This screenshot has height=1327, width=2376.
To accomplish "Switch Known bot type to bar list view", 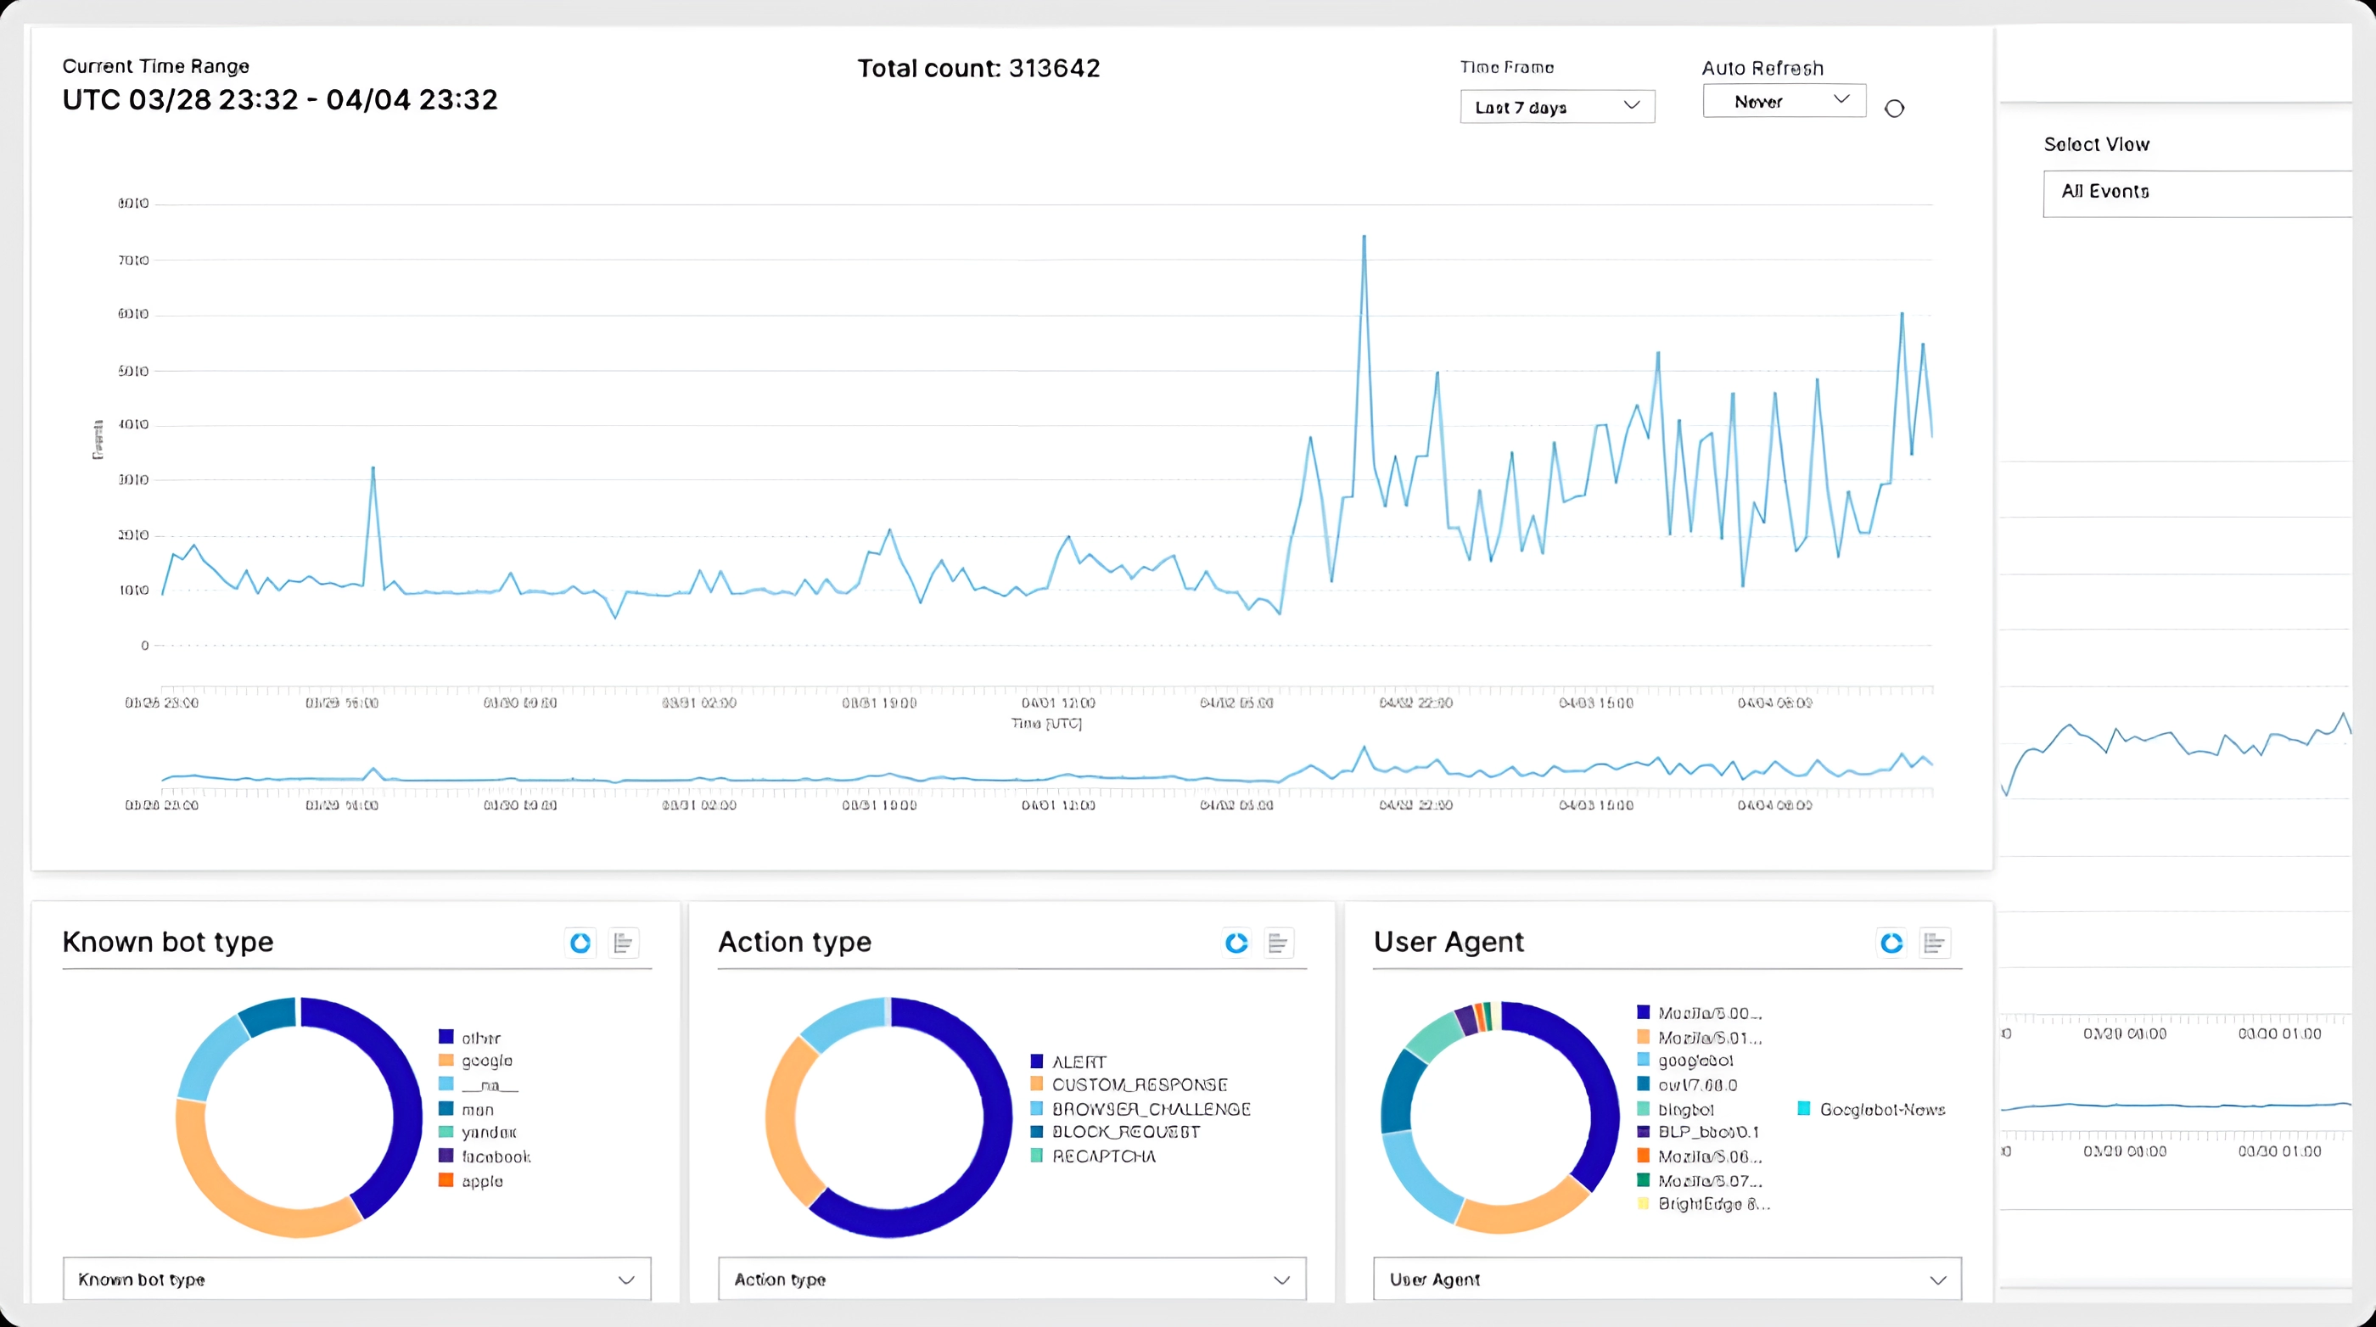I will (x=624, y=943).
